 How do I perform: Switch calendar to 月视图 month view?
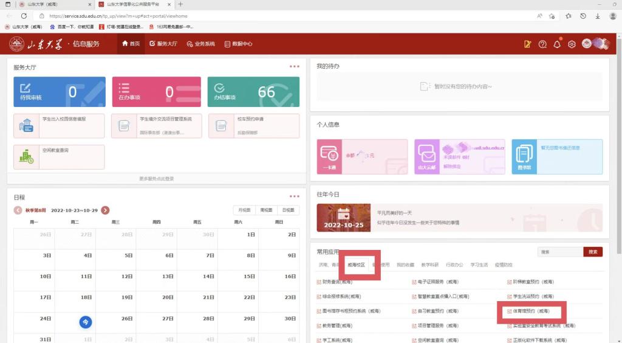[x=244, y=210]
